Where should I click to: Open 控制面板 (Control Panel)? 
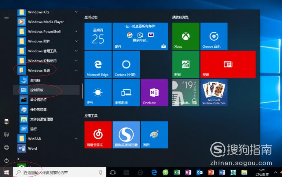tap(46, 90)
